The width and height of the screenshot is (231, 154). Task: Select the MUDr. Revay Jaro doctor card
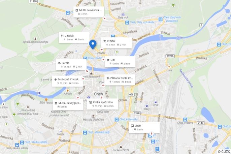[x=68, y=105]
